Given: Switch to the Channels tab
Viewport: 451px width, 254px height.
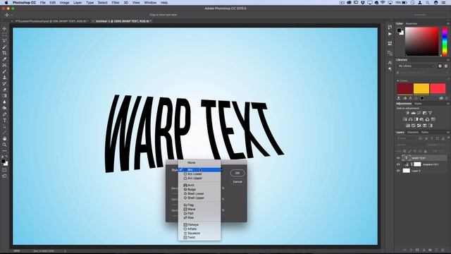Looking at the screenshot, I should coord(413,133).
